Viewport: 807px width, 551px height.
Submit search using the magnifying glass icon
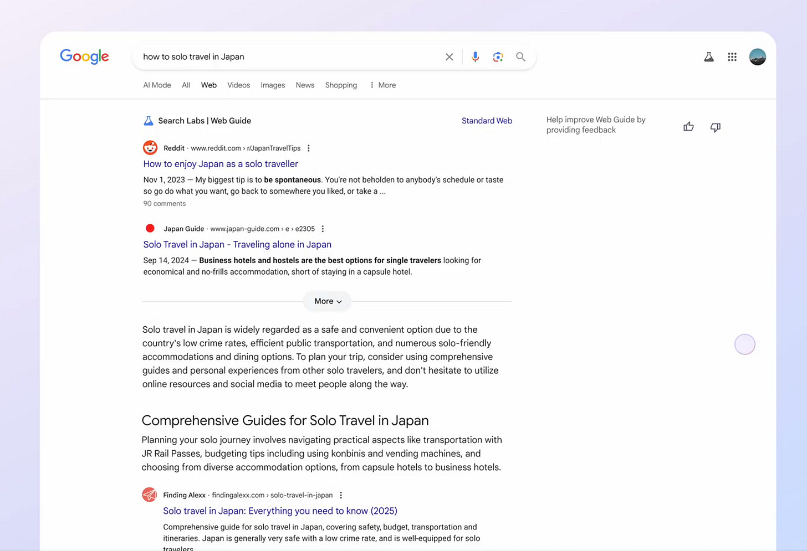pyautogui.click(x=520, y=56)
